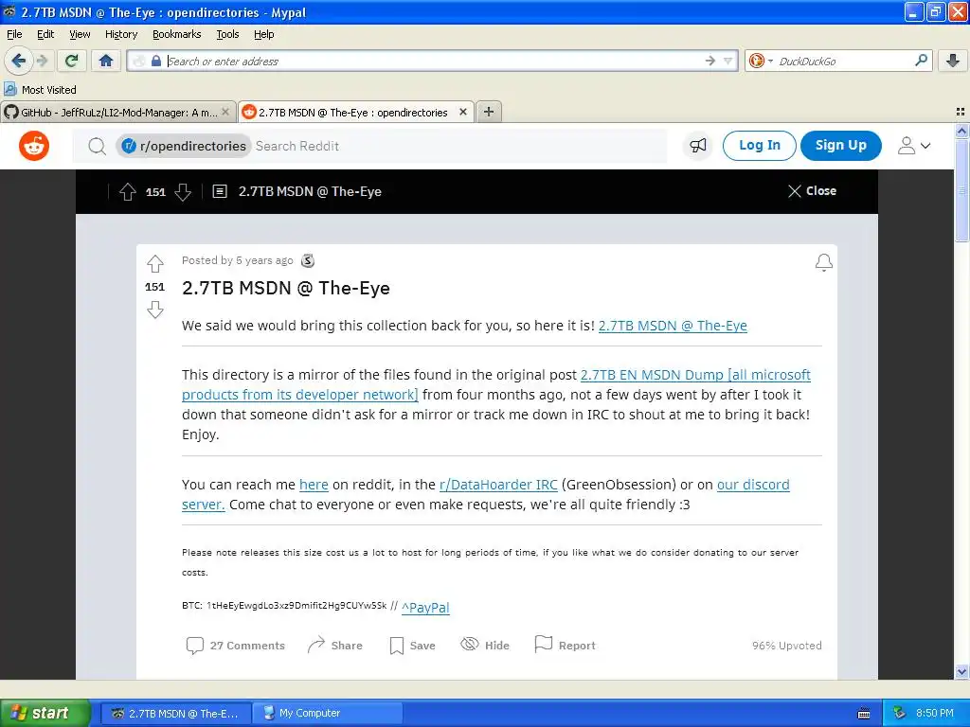Click the page scrollbar down arrow

click(961, 671)
